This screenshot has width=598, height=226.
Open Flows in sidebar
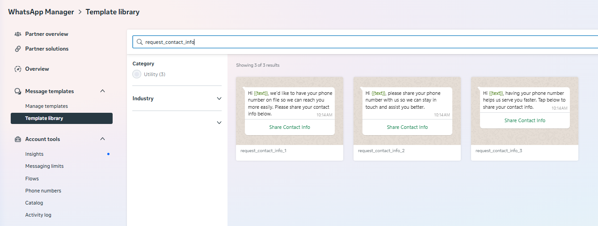tap(32, 179)
